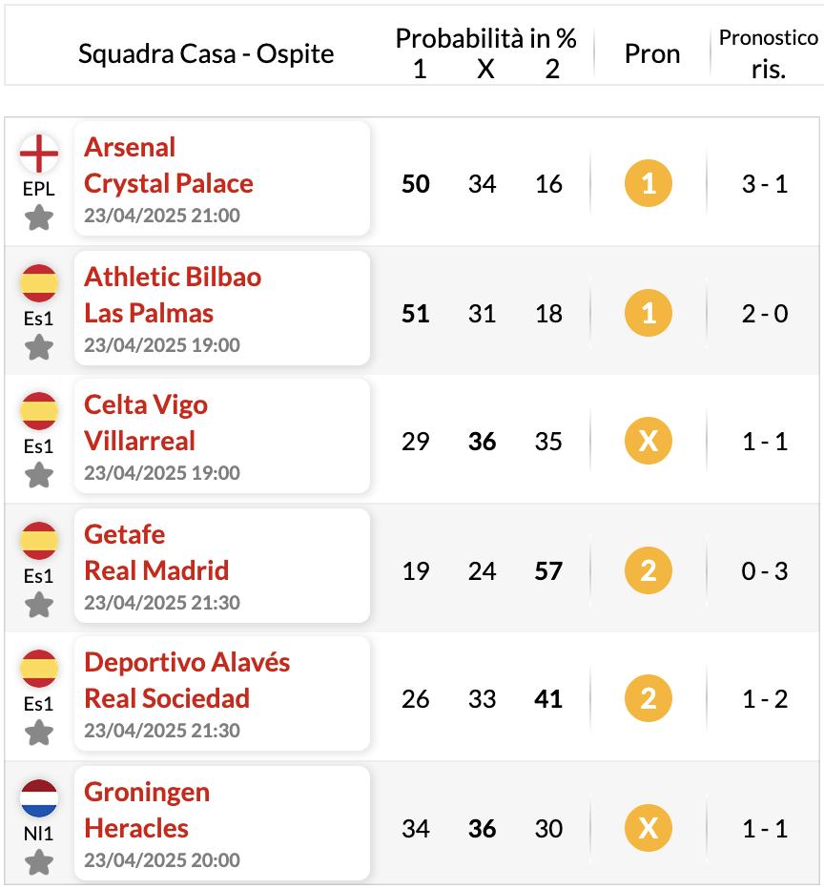The height and width of the screenshot is (889, 824).
Task: Click the Spain flag beside Celta Vigo
Action: pyautogui.click(x=39, y=410)
